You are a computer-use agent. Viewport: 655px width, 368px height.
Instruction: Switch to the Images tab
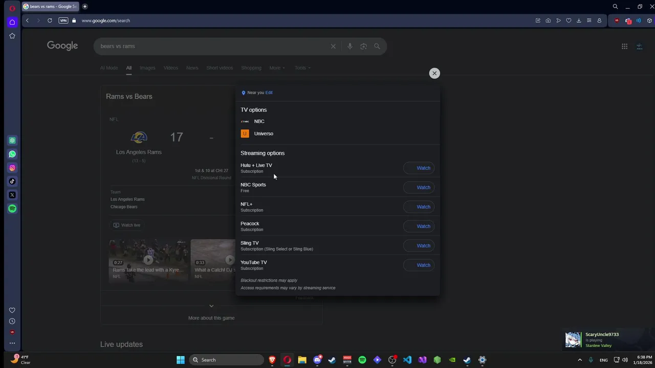point(147,68)
